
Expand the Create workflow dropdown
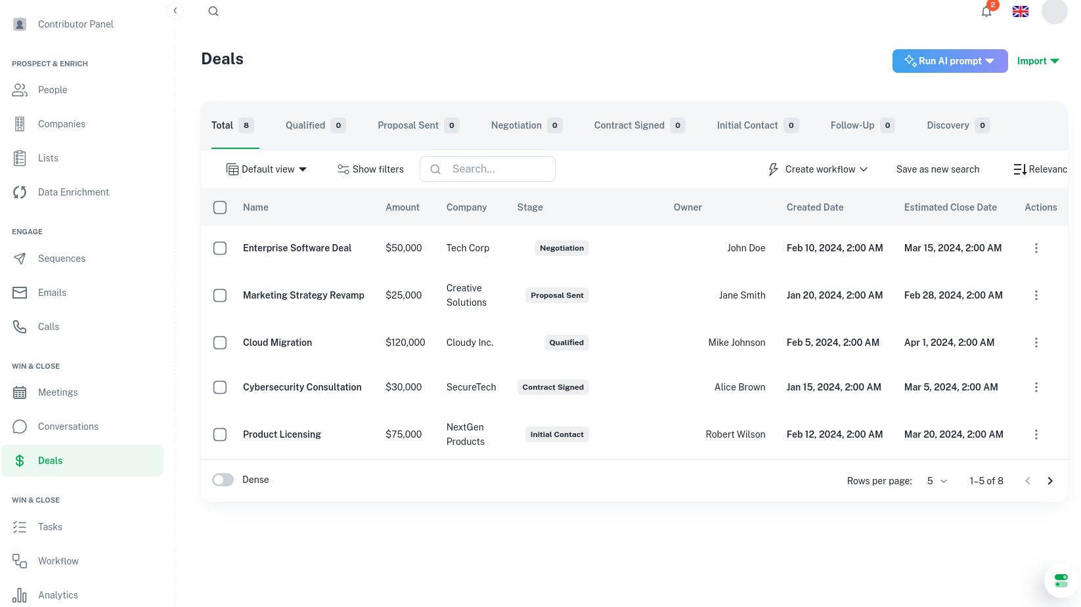coord(818,169)
